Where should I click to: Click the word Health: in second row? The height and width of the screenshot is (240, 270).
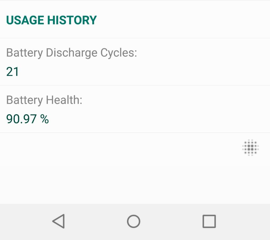coord(64,100)
